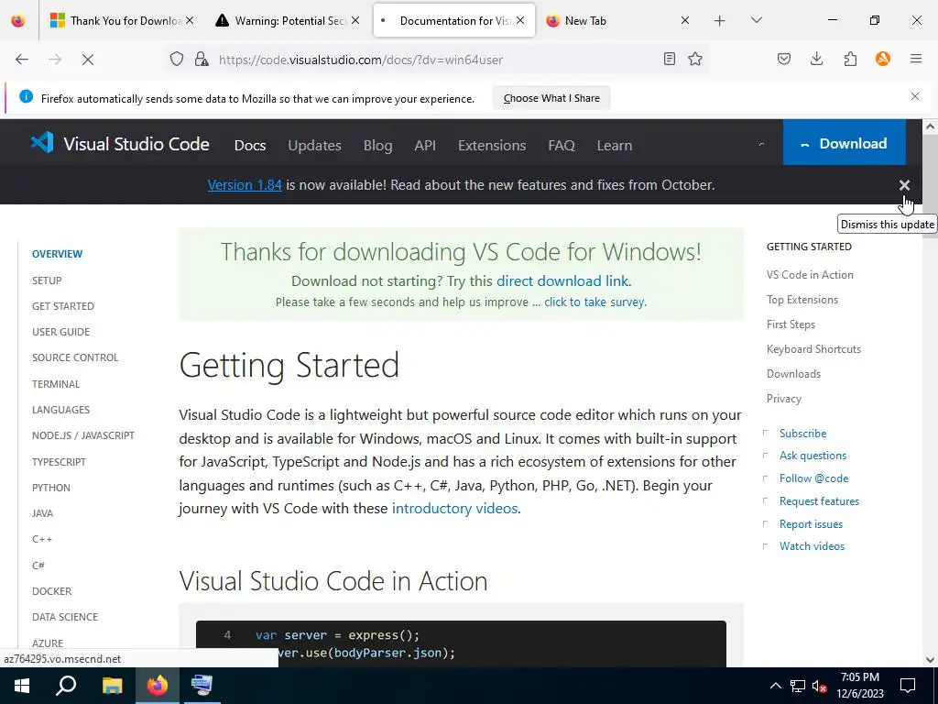
Task: Open the Updates navigation item
Action: 315,146
